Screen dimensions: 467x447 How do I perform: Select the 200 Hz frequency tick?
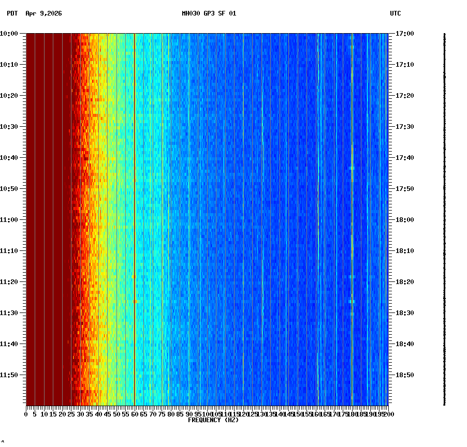(388, 414)
